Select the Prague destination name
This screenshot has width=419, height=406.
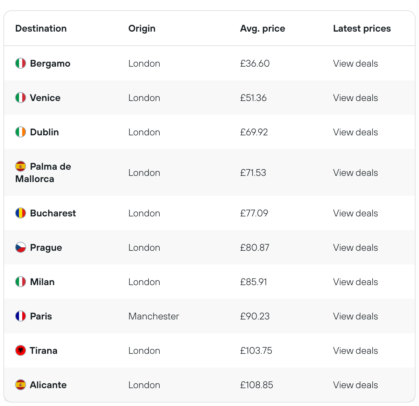pyautogui.click(x=46, y=248)
